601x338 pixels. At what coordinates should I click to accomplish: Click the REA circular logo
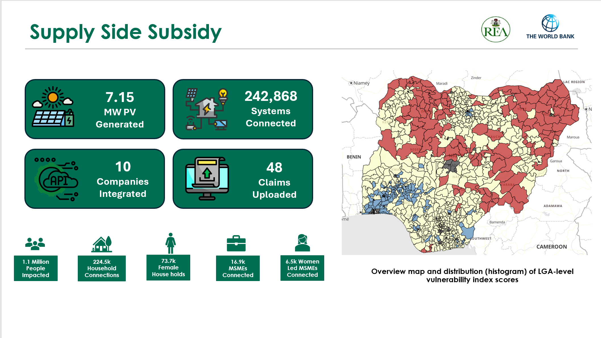pyautogui.click(x=495, y=29)
